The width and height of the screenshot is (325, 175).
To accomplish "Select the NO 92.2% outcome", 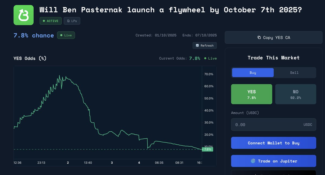I will [295, 94].
